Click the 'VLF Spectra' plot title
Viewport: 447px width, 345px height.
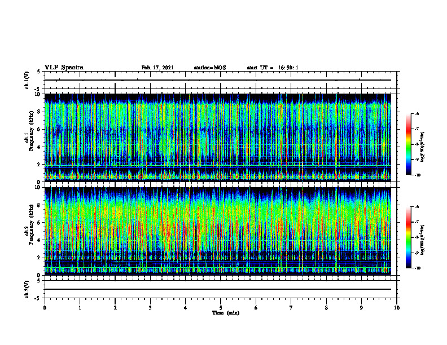point(64,68)
